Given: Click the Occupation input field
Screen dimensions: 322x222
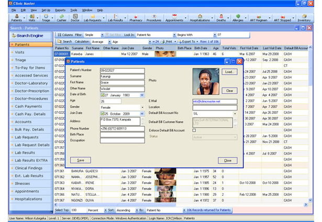Looking at the screenshot, I should coord(122,140).
